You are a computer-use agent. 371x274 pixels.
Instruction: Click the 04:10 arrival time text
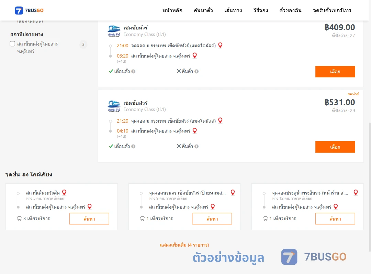123,131
